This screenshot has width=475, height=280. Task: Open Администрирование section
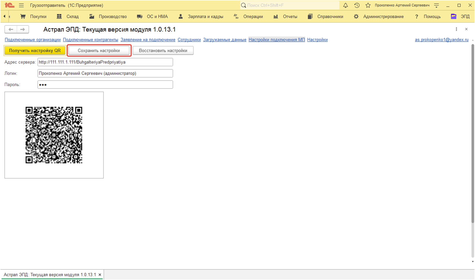click(x=383, y=17)
